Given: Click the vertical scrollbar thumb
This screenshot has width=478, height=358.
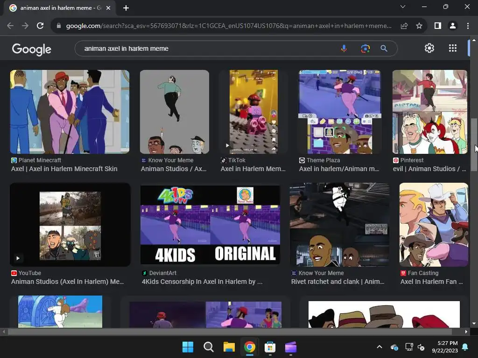Looking at the screenshot, I should coord(474,145).
